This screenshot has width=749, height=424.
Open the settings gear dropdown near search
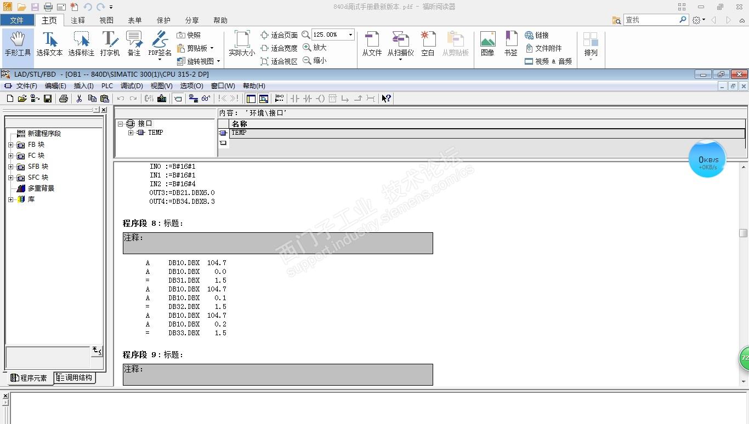pos(699,20)
